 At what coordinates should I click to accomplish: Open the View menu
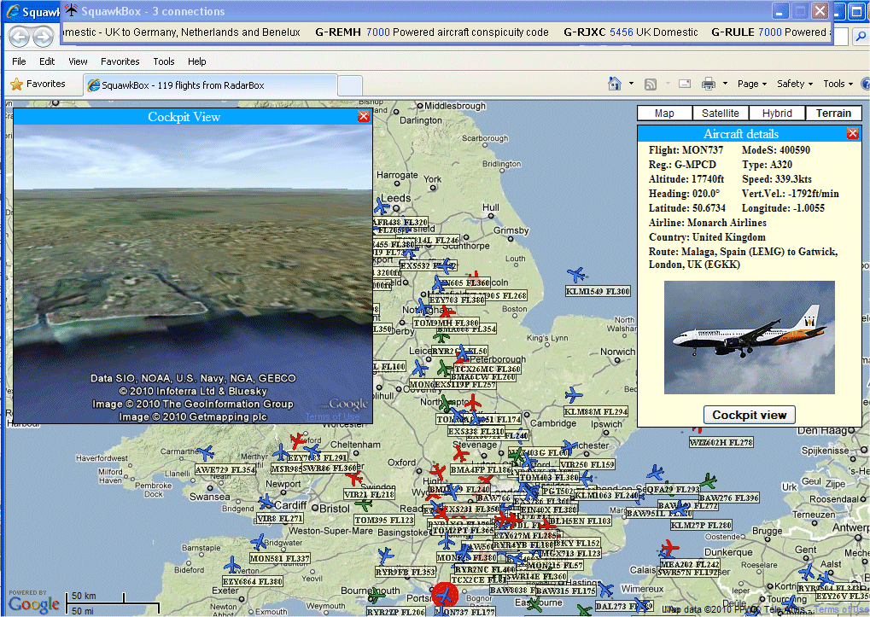point(78,61)
